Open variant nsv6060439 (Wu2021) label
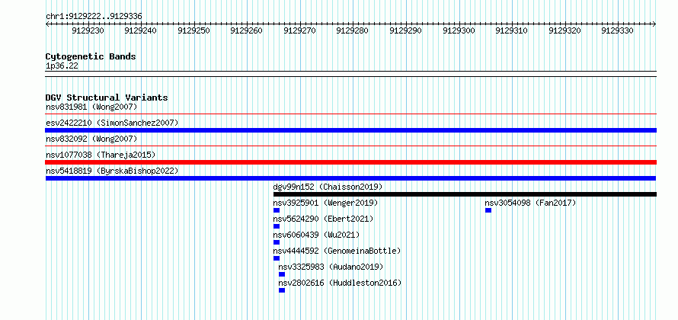This screenshot has width=678, height=320. point(316,235)
